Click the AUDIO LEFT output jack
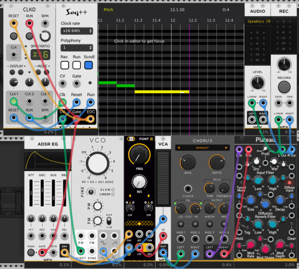 coord(252,120)
